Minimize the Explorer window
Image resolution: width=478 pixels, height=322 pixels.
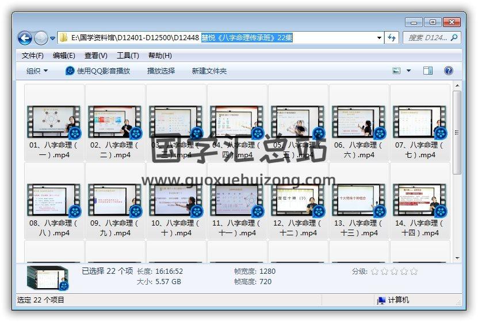(414, 22)
